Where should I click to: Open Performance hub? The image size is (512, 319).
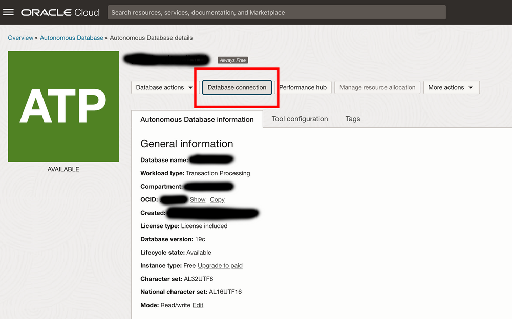point(303,87)
